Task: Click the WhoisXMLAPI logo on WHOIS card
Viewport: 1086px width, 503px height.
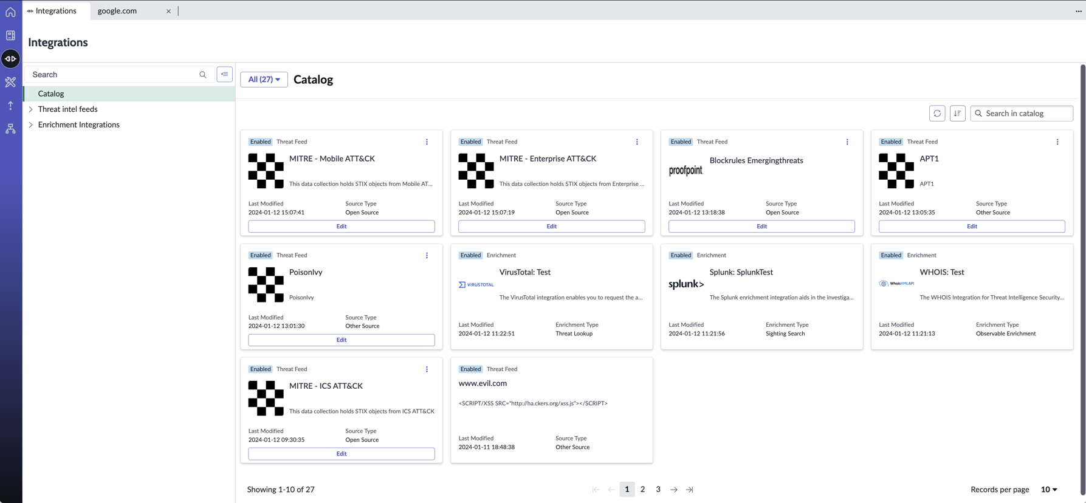Action: click(x=896, y=283)
